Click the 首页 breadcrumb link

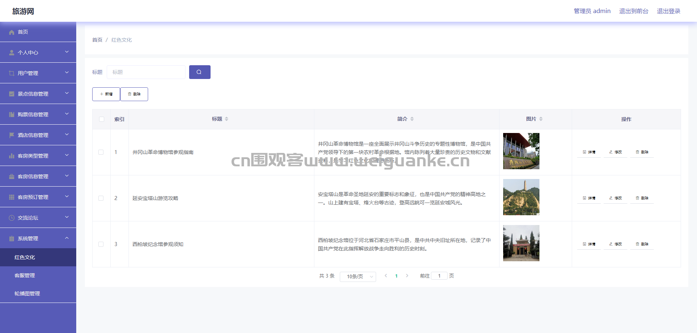97,40
